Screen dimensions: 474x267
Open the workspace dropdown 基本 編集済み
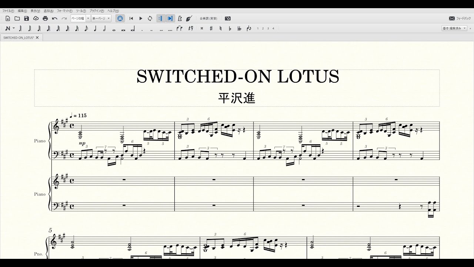454,28
